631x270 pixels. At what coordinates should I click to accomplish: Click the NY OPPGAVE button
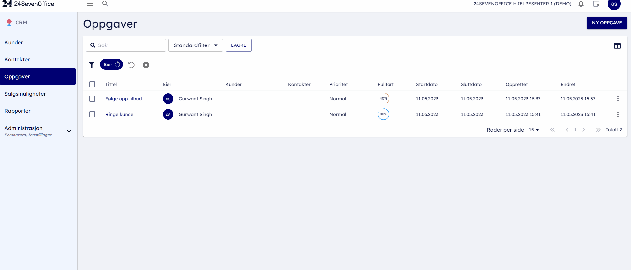[607, 23]
